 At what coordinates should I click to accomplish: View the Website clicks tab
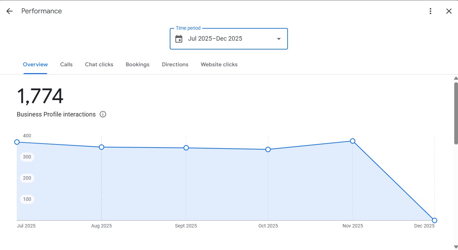click(x=219, y=65)
